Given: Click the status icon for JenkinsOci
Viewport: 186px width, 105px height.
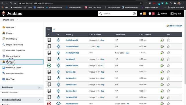Looking at the screenshot, I should tap(49, 72).
